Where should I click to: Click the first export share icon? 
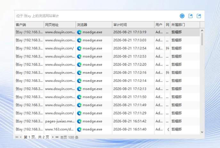191,16
